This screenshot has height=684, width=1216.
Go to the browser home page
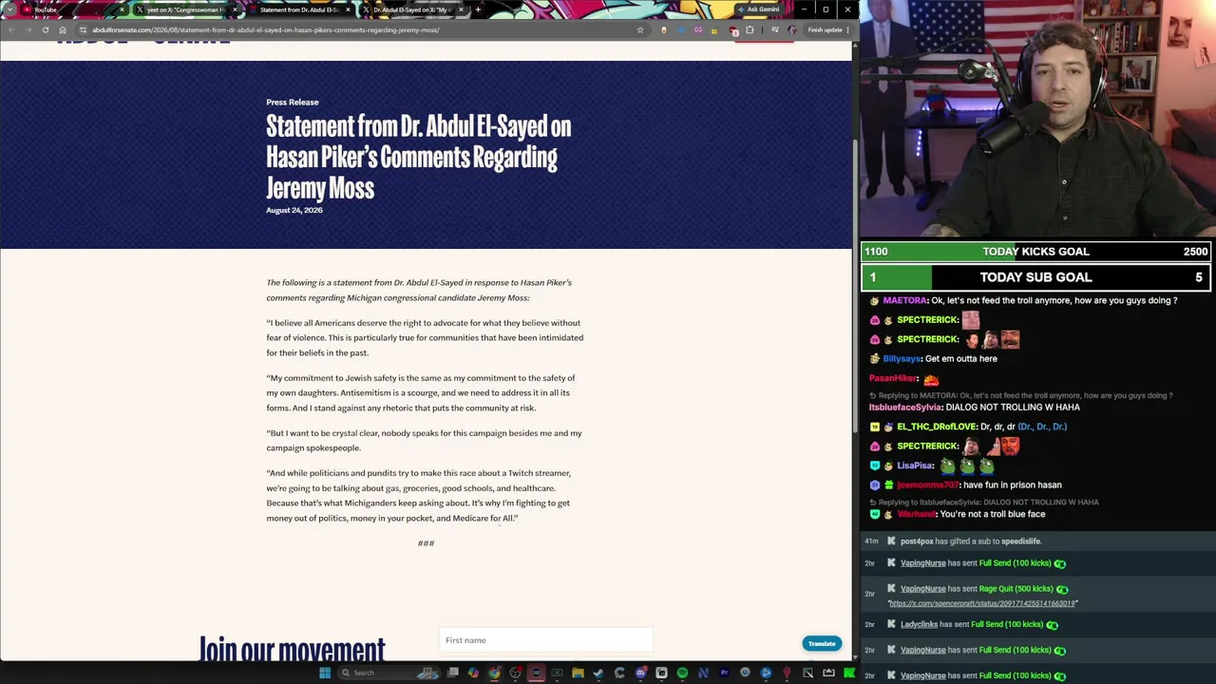(63, 29)
